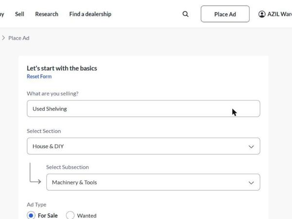Image resolution: width=292 pixels, height=219 pixels.
Task: Click the Machinery & Tools chevron arrow
Action: pos(251,183)
